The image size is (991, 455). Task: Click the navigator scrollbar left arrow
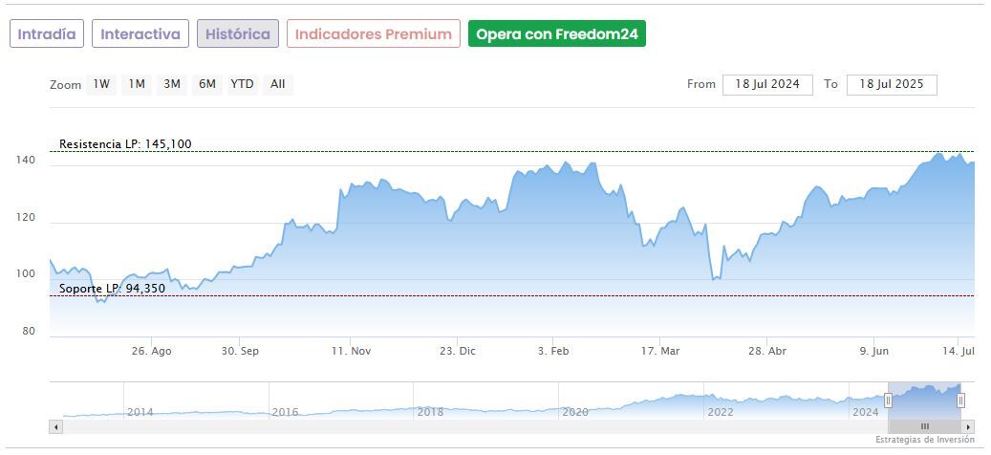tap(55, 426)
